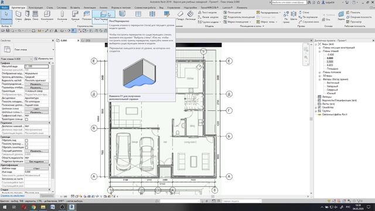
Task: Click Edit Type (Изменить тип) button
Action: coord(43,59)
